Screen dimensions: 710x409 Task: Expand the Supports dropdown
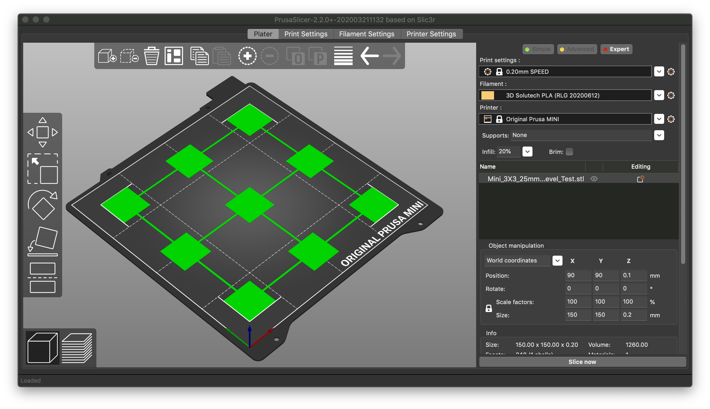click(x=659, y=135)
